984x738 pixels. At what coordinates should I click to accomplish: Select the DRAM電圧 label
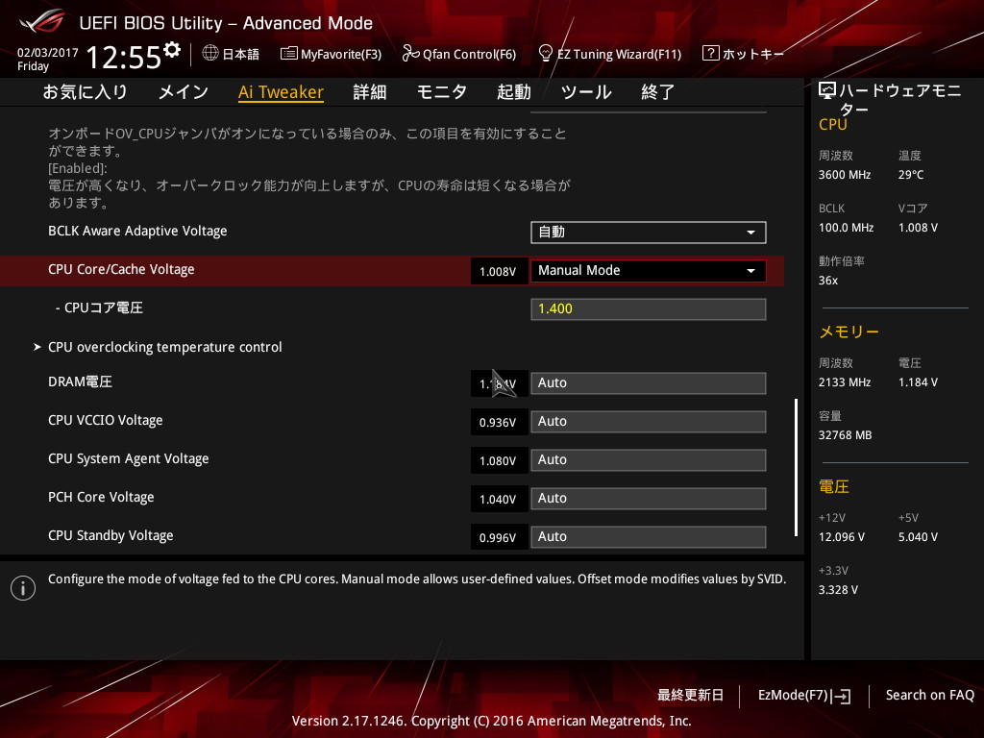click(81, 381)
